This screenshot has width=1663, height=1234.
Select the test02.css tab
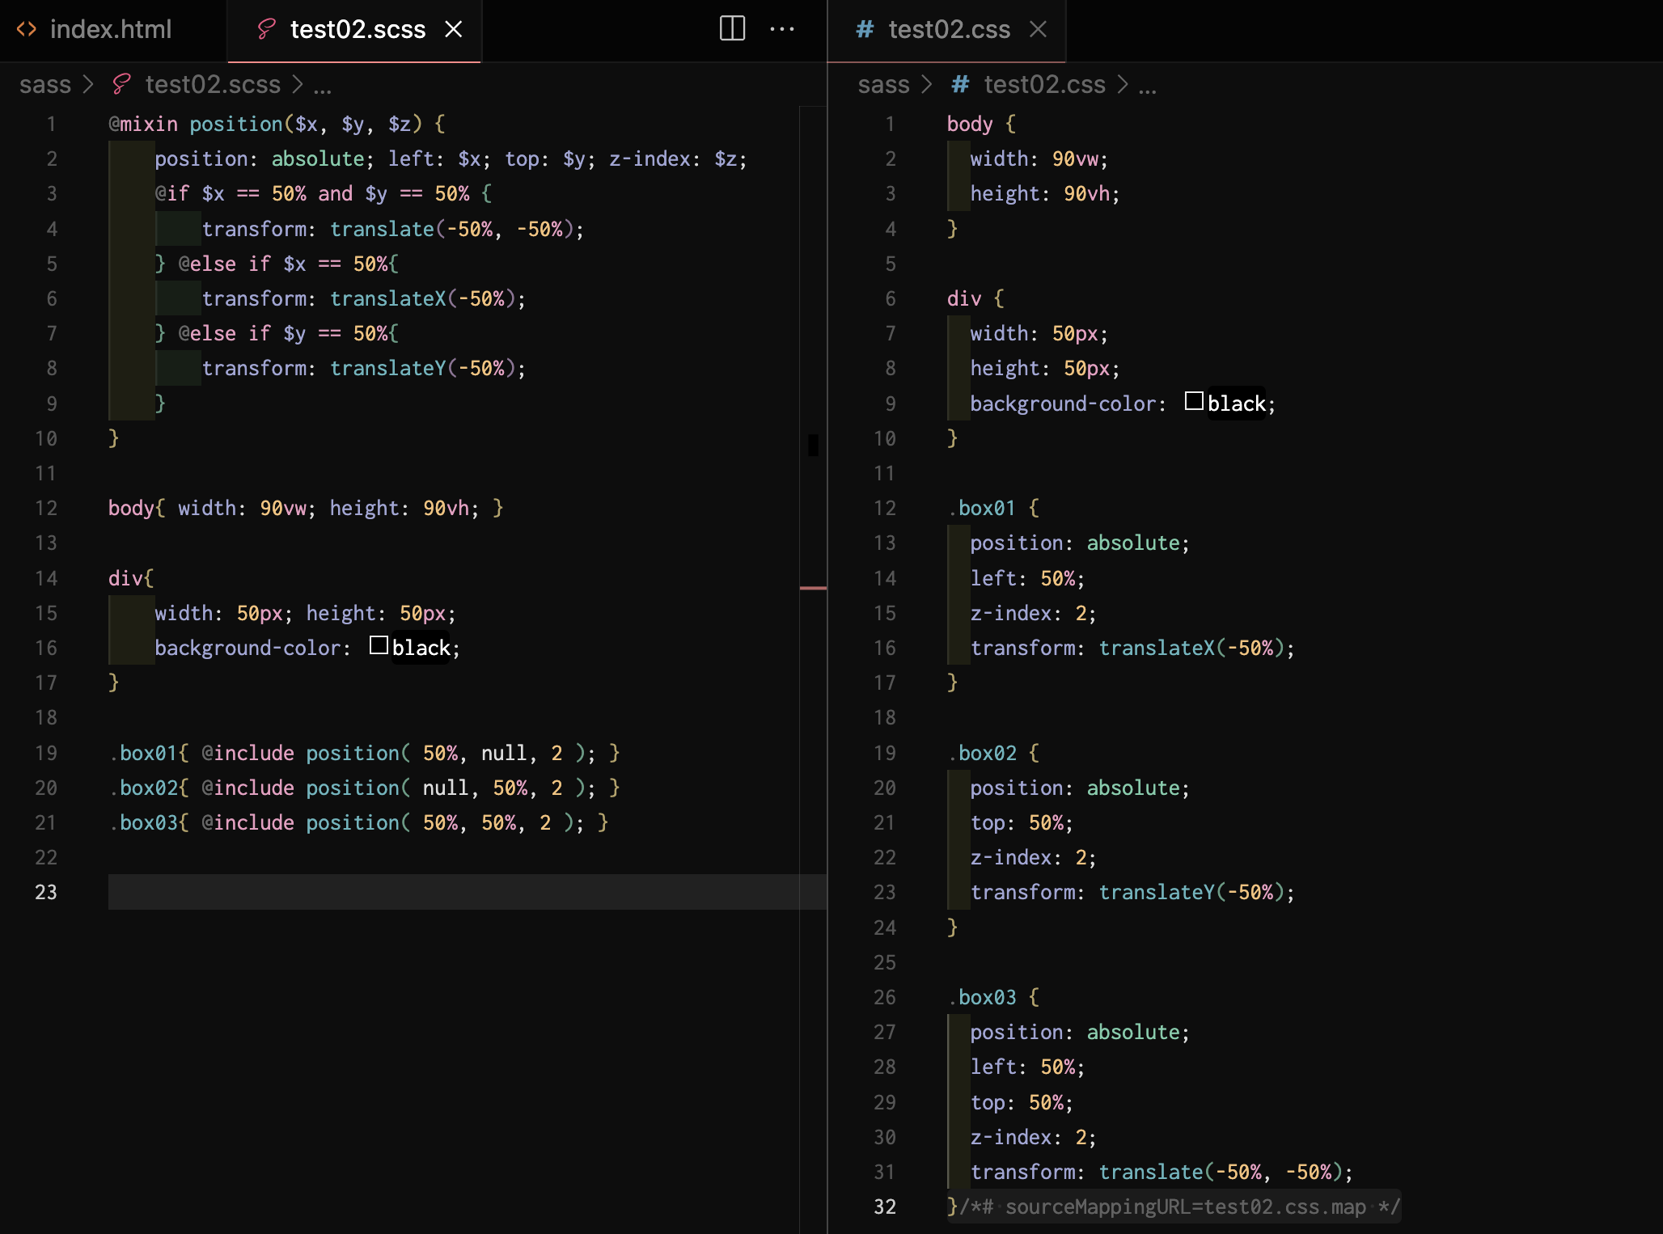(949, 29)
